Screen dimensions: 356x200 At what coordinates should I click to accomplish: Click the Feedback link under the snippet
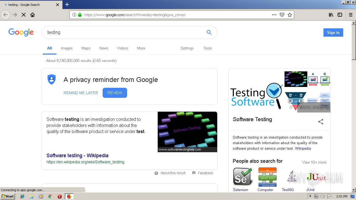click(206, 173)
